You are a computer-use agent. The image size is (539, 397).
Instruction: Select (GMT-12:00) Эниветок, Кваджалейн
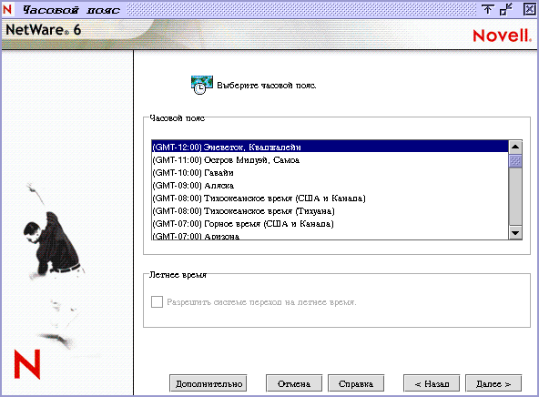(330, 148)
